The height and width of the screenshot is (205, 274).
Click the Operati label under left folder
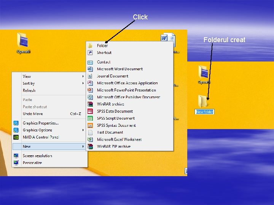23,51
